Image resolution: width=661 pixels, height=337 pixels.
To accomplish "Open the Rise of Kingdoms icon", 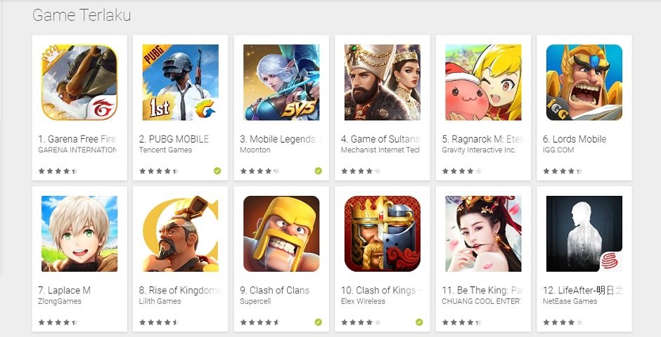I will (181, 234).
